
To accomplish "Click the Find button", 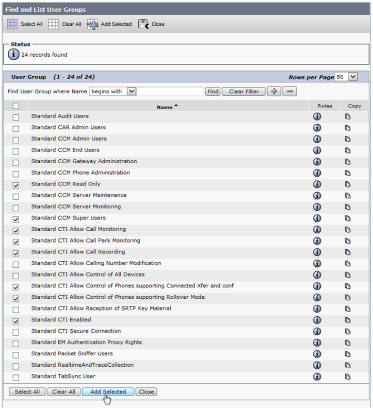I will [x=213, y=92].
